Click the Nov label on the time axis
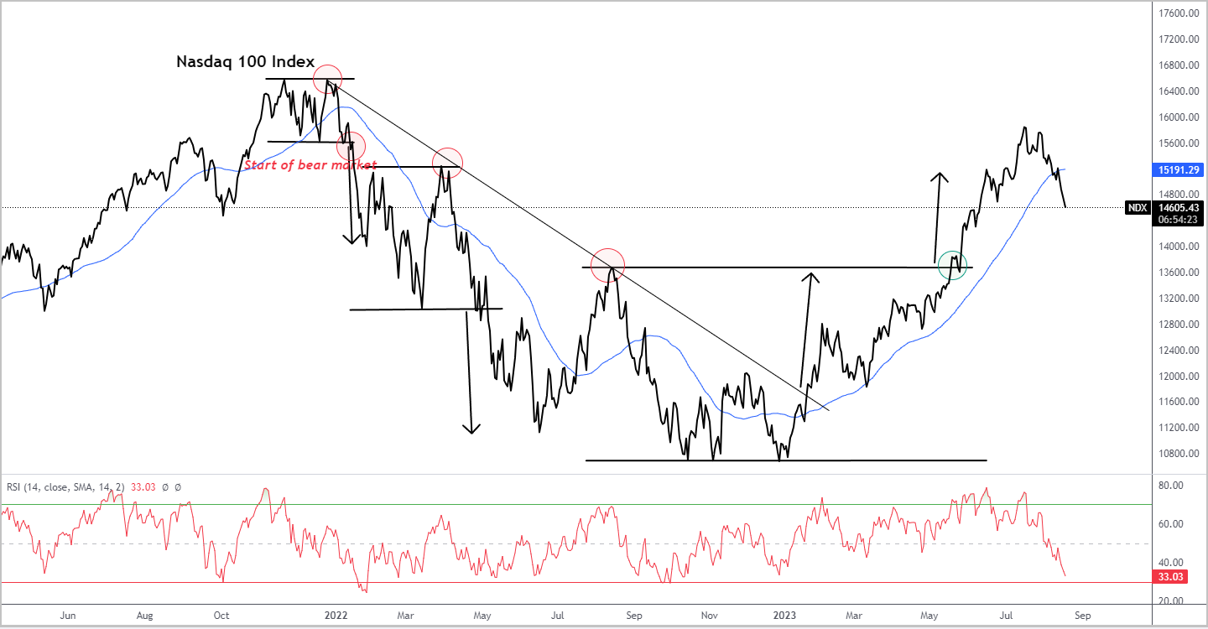 pos(710,615)
